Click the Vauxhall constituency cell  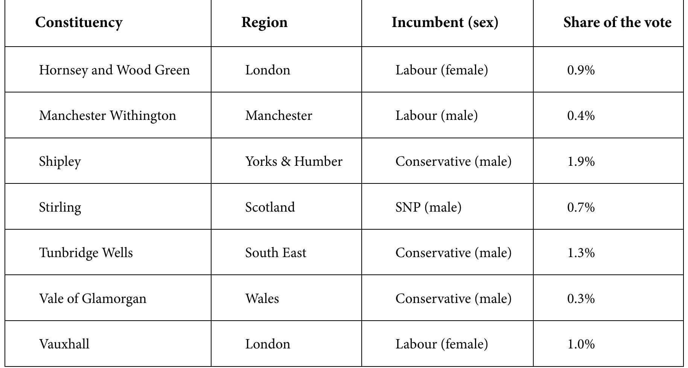tap(64, 344)
